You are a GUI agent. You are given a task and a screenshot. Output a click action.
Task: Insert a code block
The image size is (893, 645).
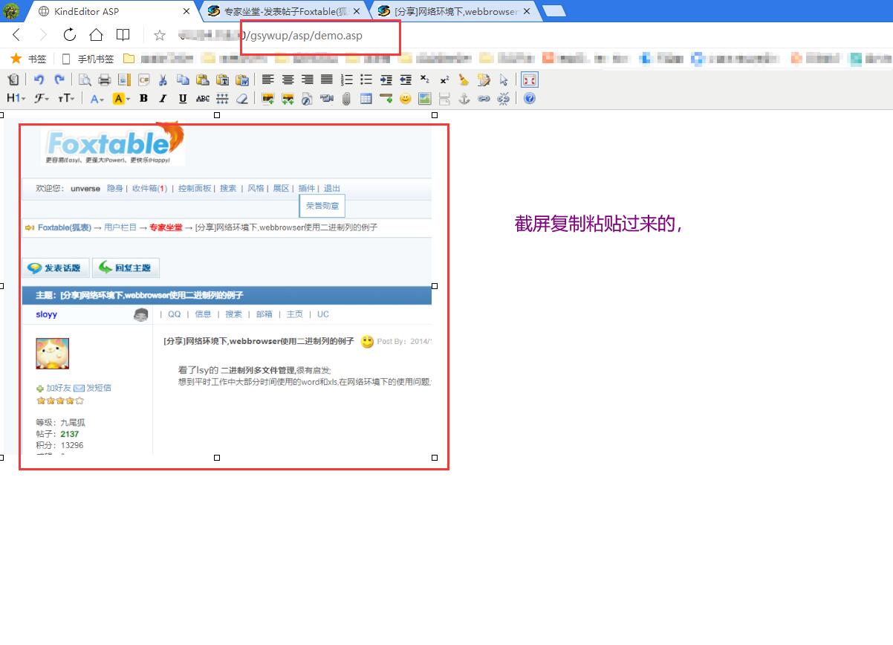143,80
